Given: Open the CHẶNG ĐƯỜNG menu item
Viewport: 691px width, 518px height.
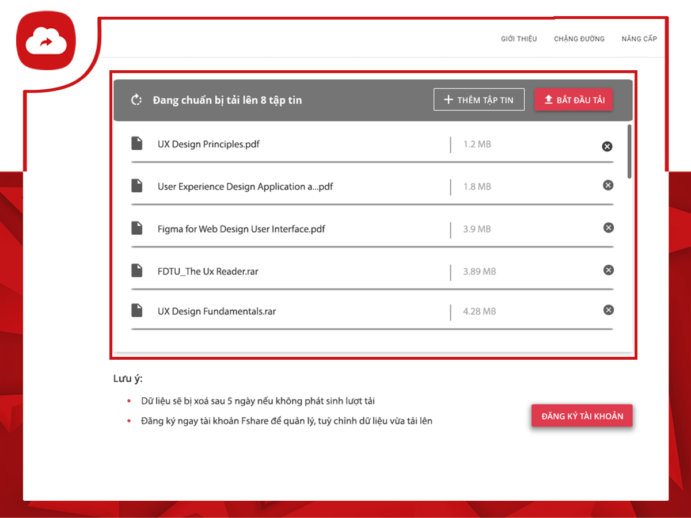Looking at the screenshot, I should (x=579, y=39).
